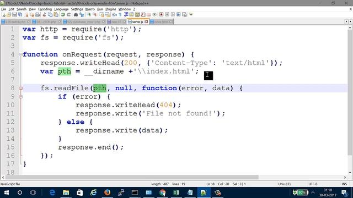Open the Replace dialog icon
Viewport: 353px width, 198px height.
[x=82, y=15]
